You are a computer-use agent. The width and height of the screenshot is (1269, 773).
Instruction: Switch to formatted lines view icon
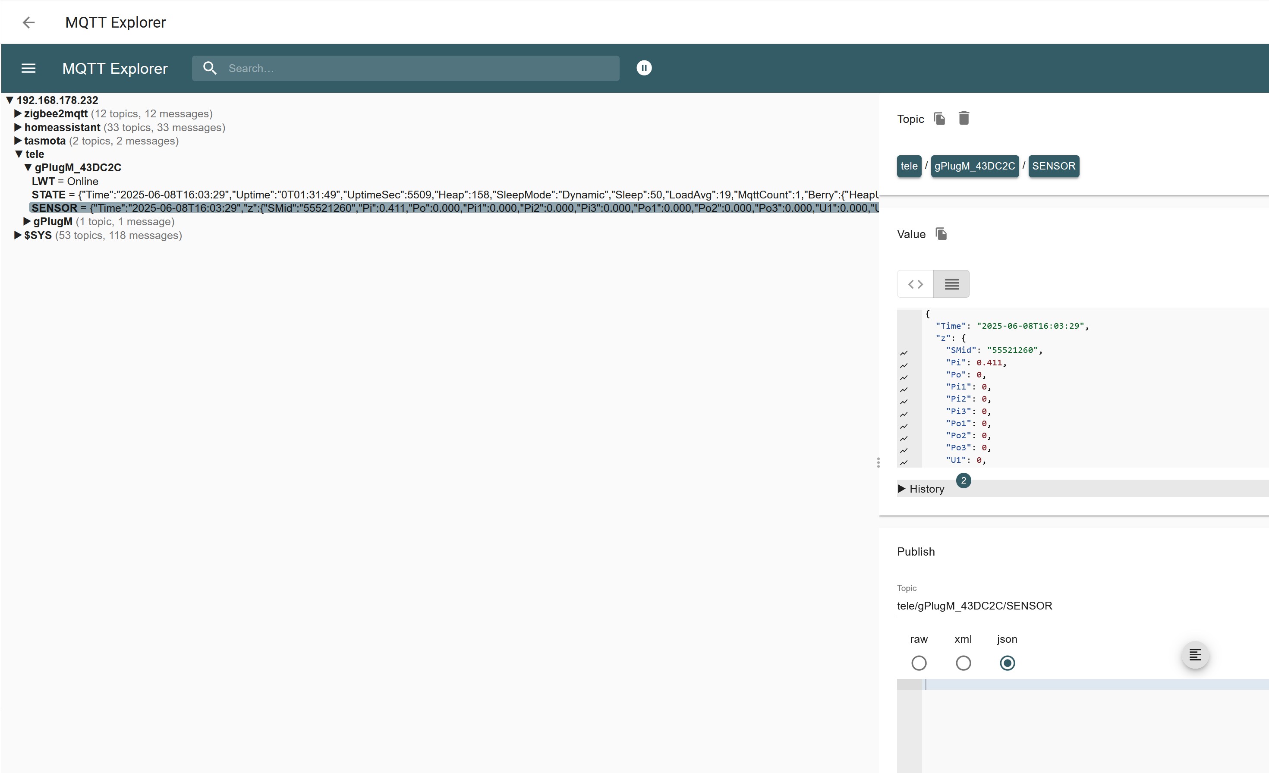(x=951, y=284)
